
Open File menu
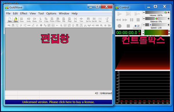click(x=8, y=14)
